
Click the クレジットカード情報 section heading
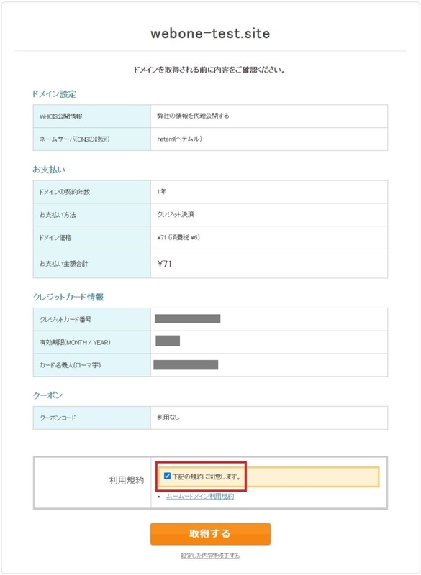[68, 297]
